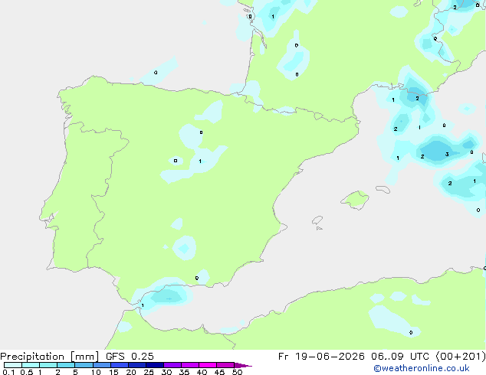Click the '0.5' legend tick label
Screen dimensions: 486x375
coord(27,372)
